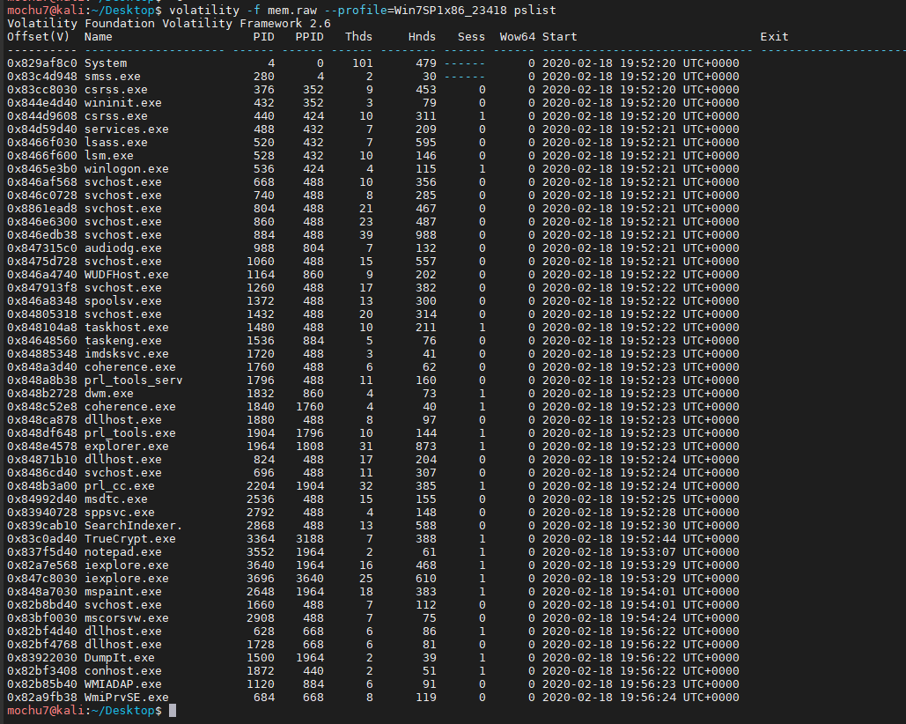This screenshot has height=724, width=906.
Task: Click 'taskeng.exe' process name
Action: coord(123,340)
